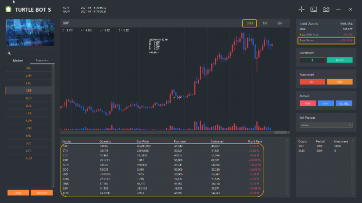Click the Profit Rate column header
Image resolution: width=362 pixels, height=203 pixels.
[255, 141]
